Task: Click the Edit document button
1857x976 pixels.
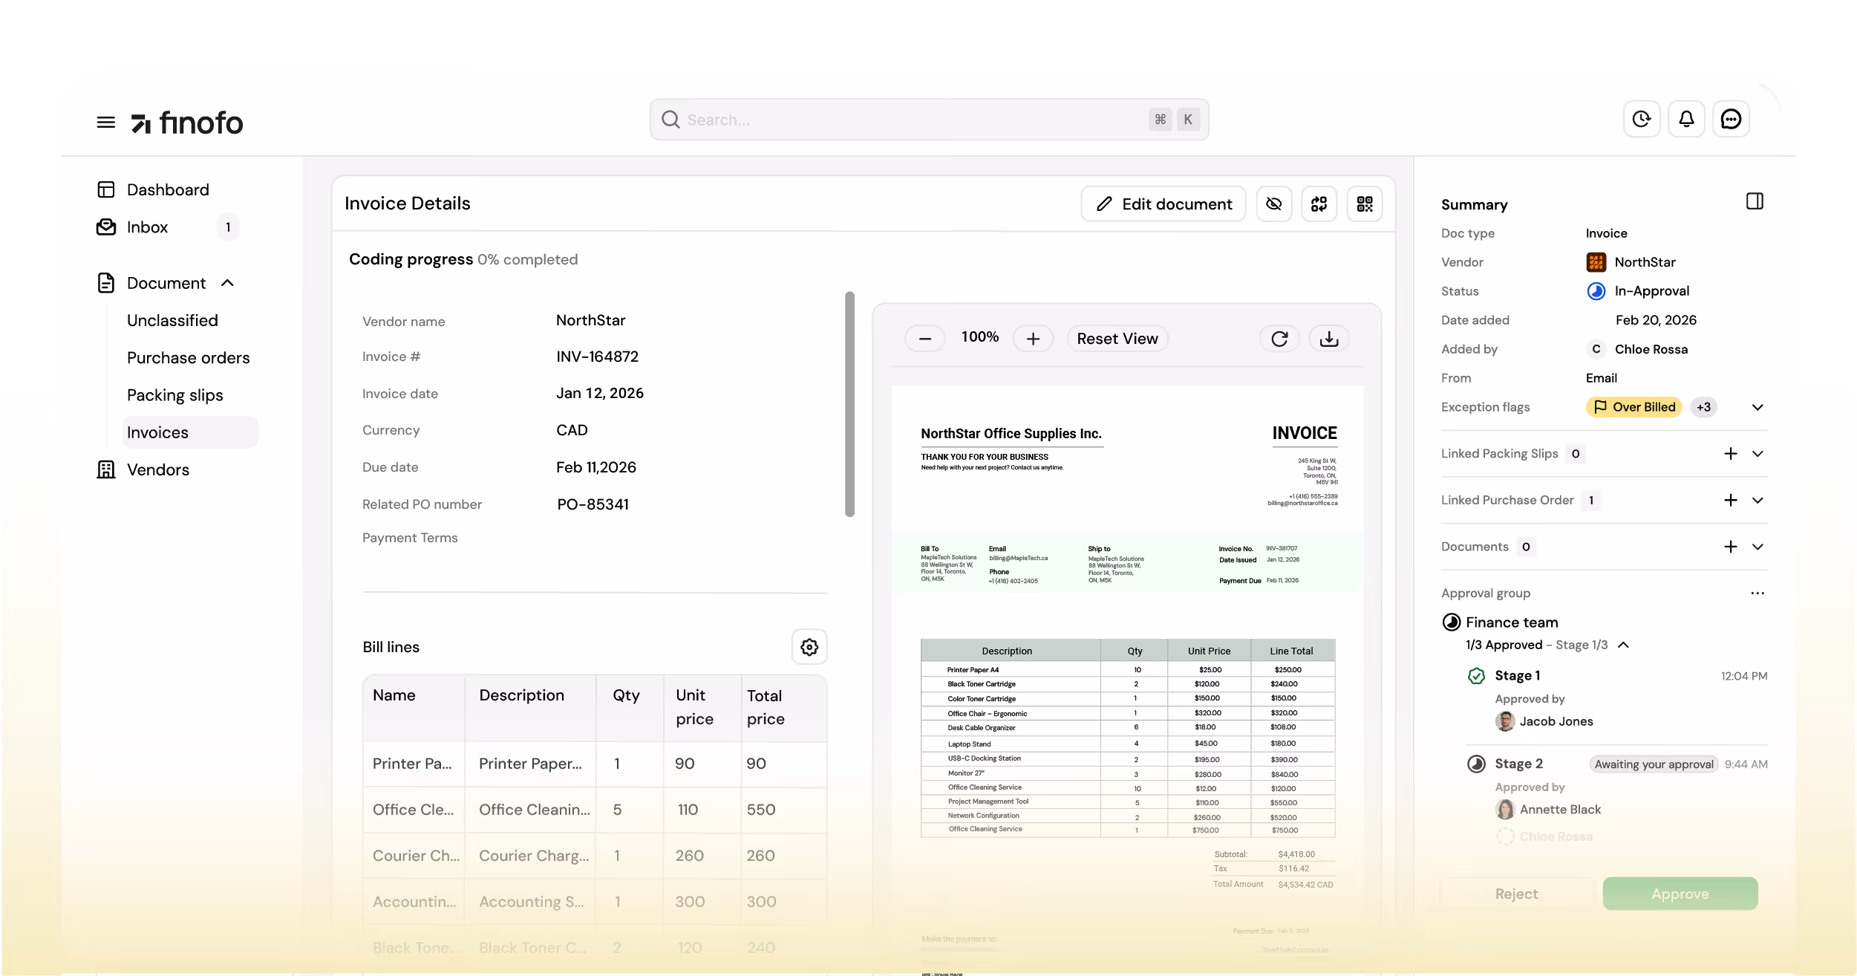Action: coord(1164,204)
